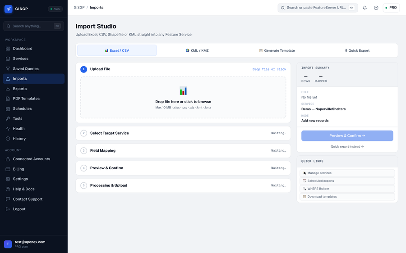Screen dimensions: 406x253
Task: Click the PRO plan badge button
Action: tap(391, 8)
